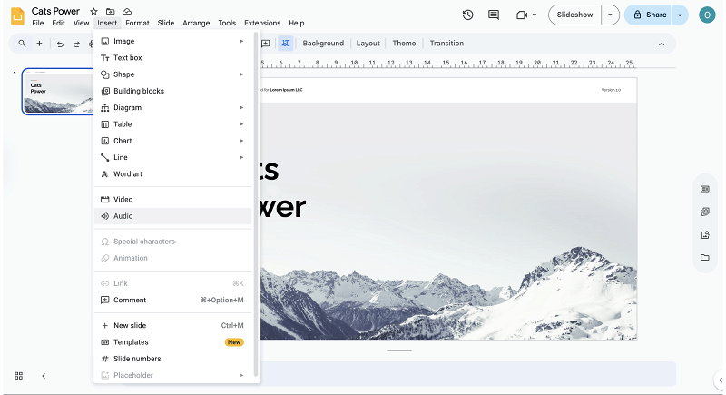Screen dimensions: 726x395
Task: Click the add comment toolbar icon
Action: click(266, 44)
